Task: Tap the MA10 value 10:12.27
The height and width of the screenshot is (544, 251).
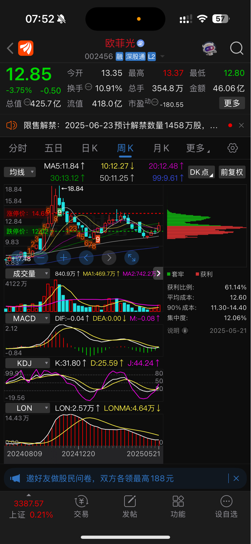Action: [x=118, y=166]
